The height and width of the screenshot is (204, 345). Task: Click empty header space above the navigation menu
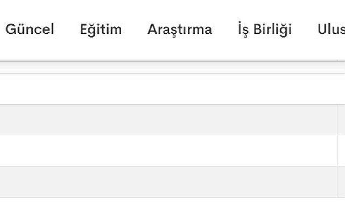pyautogui.click(x=172, y=9)
